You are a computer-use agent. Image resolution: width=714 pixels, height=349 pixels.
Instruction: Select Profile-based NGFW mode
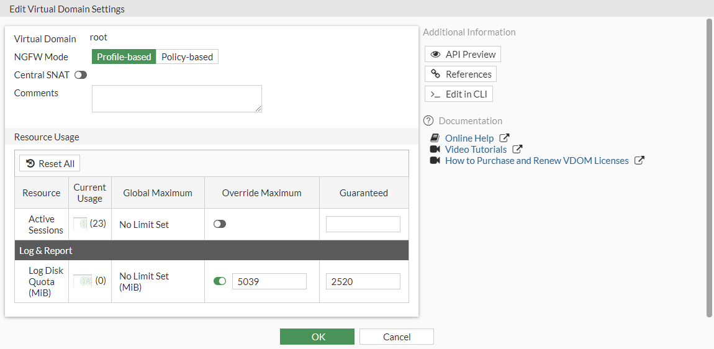click(x=124, y=57)
